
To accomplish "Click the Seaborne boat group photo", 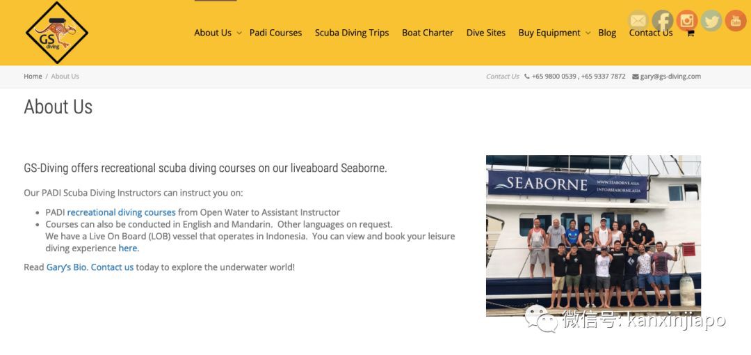I will pos(592,235).
